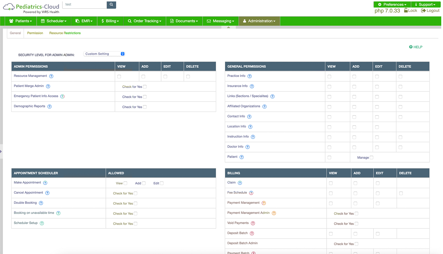
Task: Open help for Double Booking
Action: click(41, 203)
